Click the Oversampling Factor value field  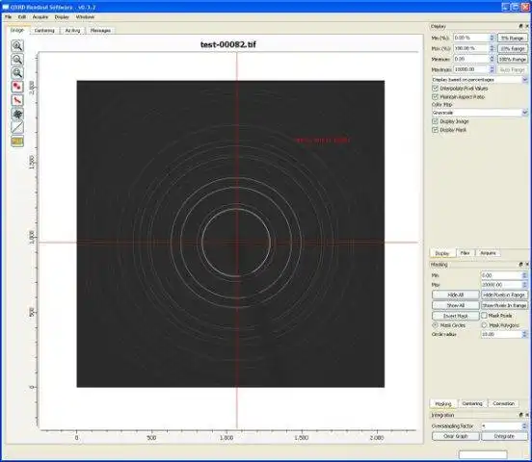[502, 425]
